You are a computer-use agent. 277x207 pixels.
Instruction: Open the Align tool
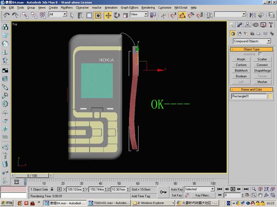coord(261,15)
